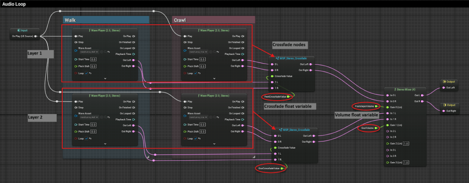Toggle Loop checkbox on Layer 1 Walk player

(87, 73)
